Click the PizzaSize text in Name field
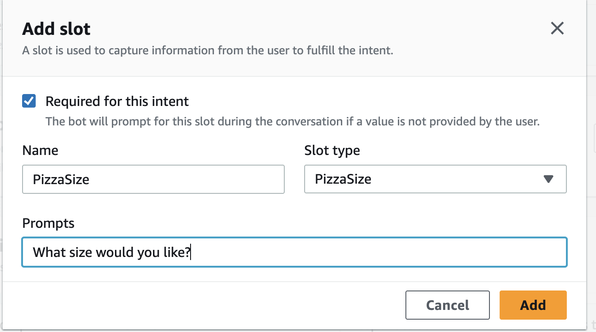 (61, 179)
